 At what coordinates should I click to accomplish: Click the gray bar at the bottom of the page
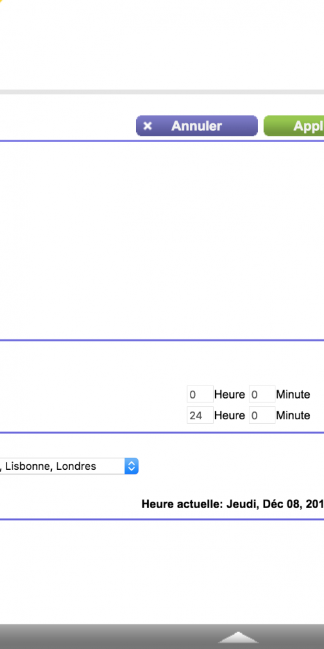click(x=162, y=637)
